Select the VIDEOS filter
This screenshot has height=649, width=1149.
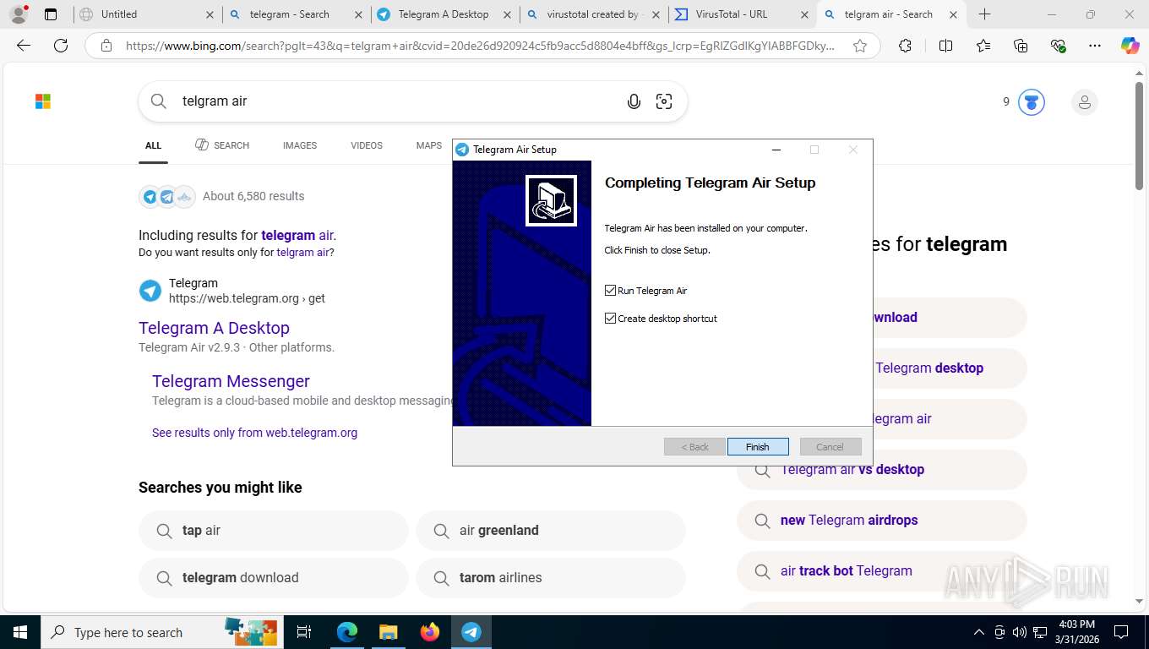(367, 145)
